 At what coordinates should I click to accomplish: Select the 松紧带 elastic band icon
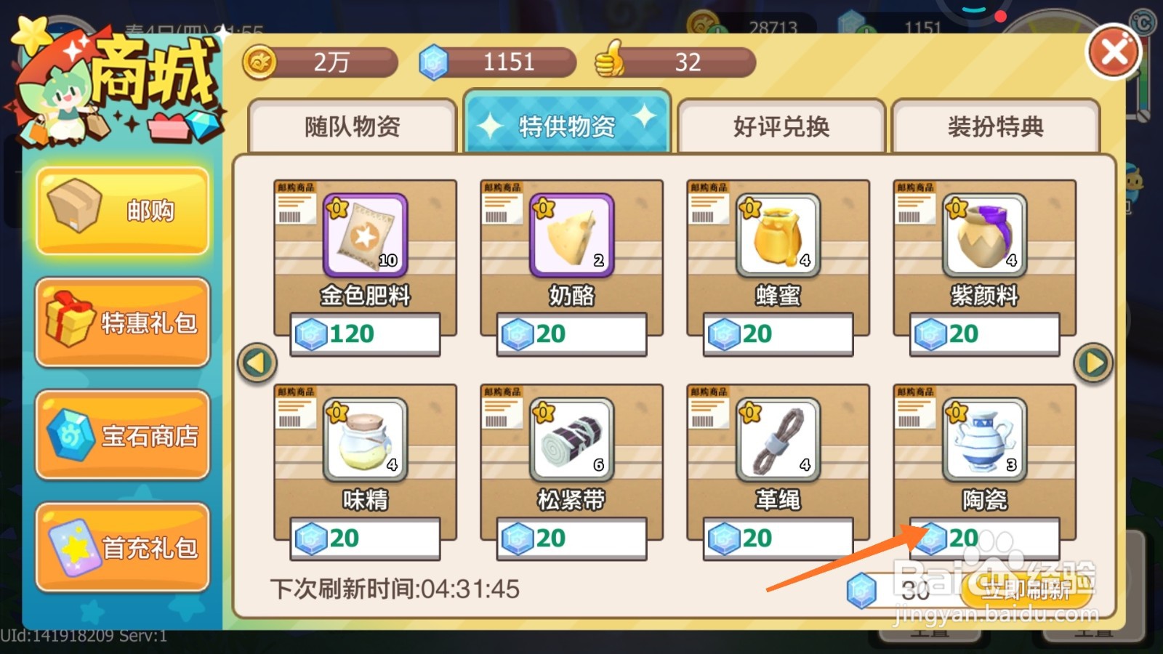pos(571,439)
